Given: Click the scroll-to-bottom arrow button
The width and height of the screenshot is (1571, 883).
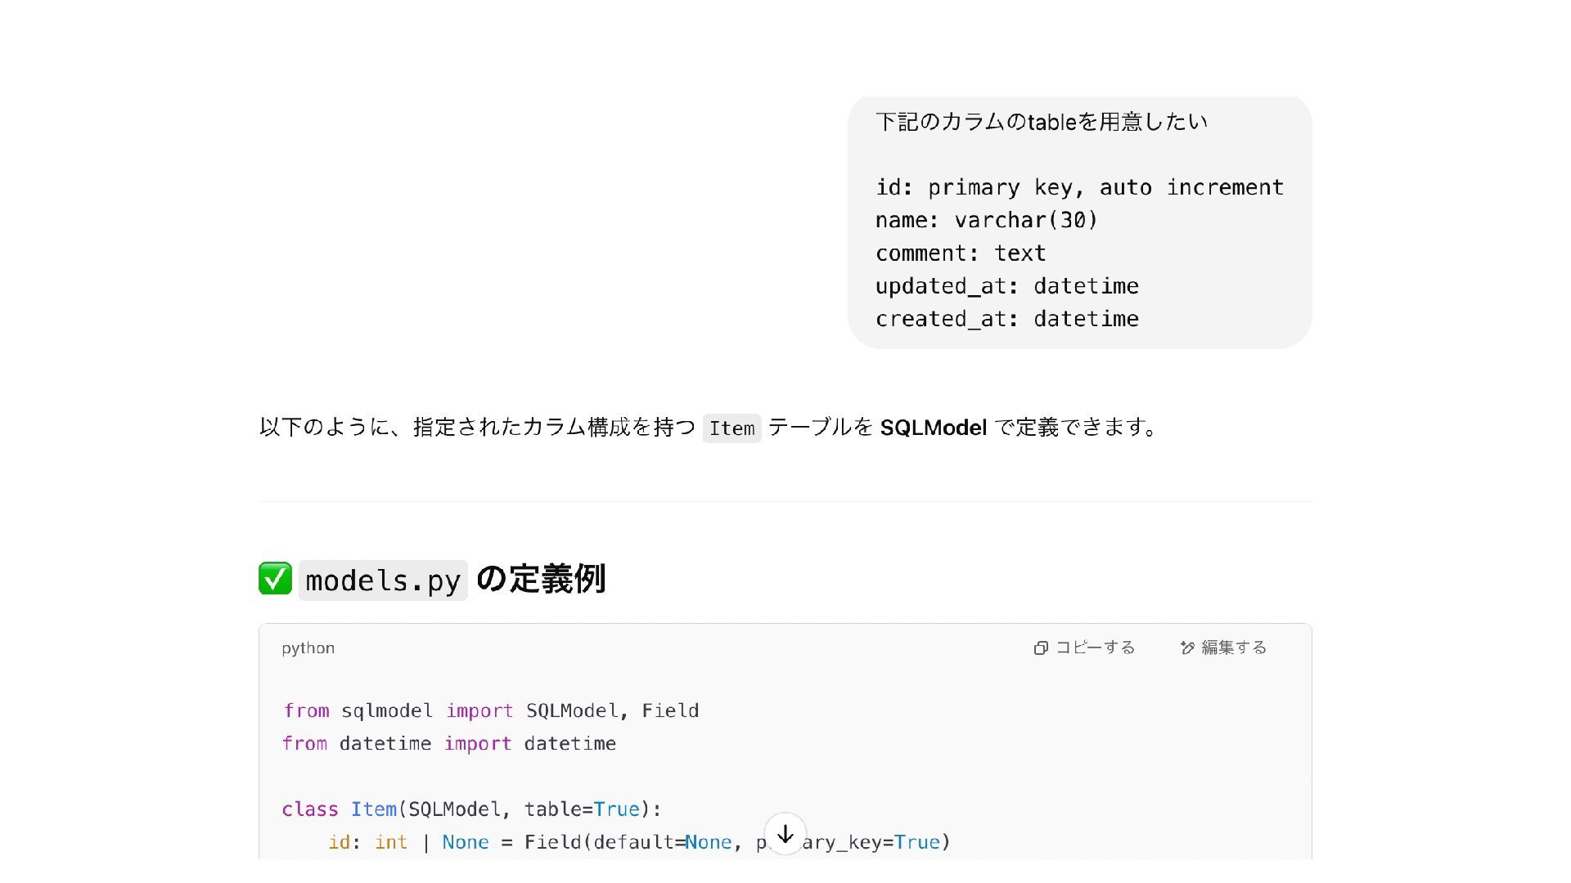Looking at the screenshot, I should [x=785, y=834].
